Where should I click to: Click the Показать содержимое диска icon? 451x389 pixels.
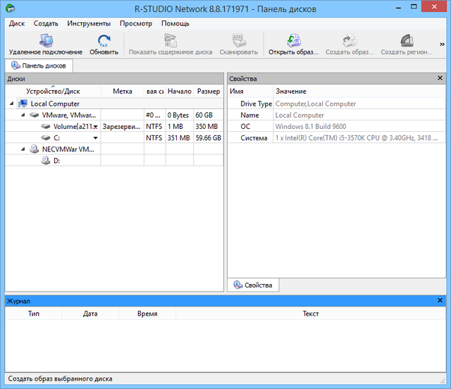click(x=170, y=41)
